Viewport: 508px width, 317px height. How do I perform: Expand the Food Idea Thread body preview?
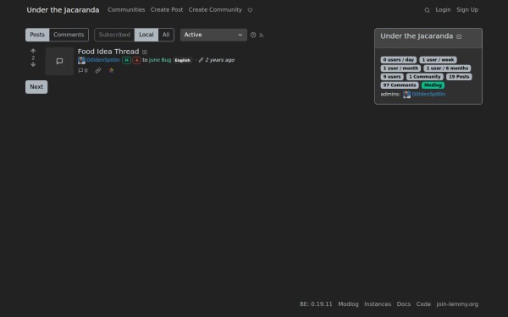pos(145,52)
